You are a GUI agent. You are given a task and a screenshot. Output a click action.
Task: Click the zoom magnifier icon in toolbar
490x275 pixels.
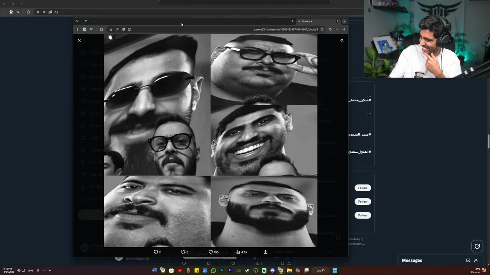tap(117, 29)
